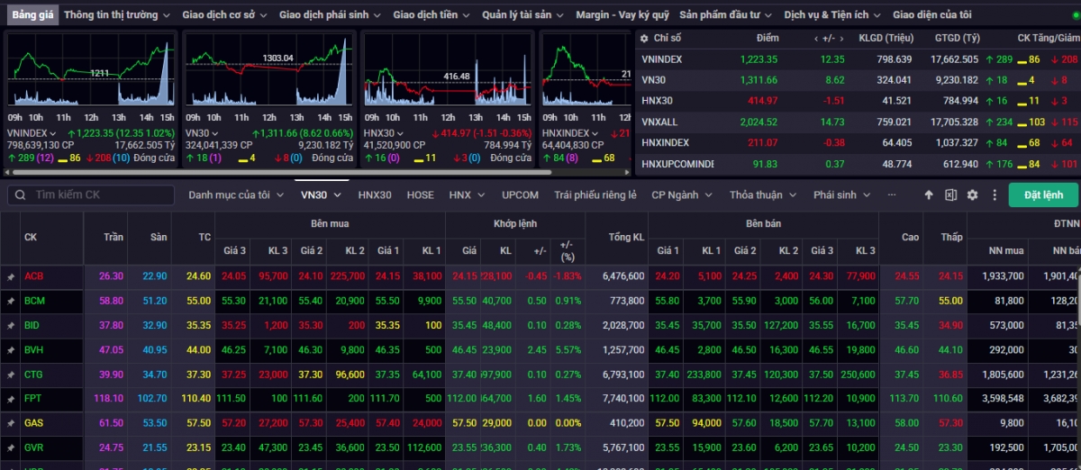
Task: Click the Tổng KL column header
Action: [x=626, y=238]
